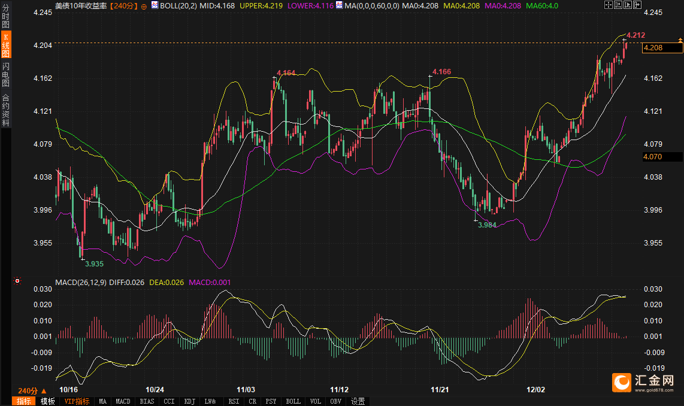
Task: Click the 汇金网 logo
Action: click(642, 381)
